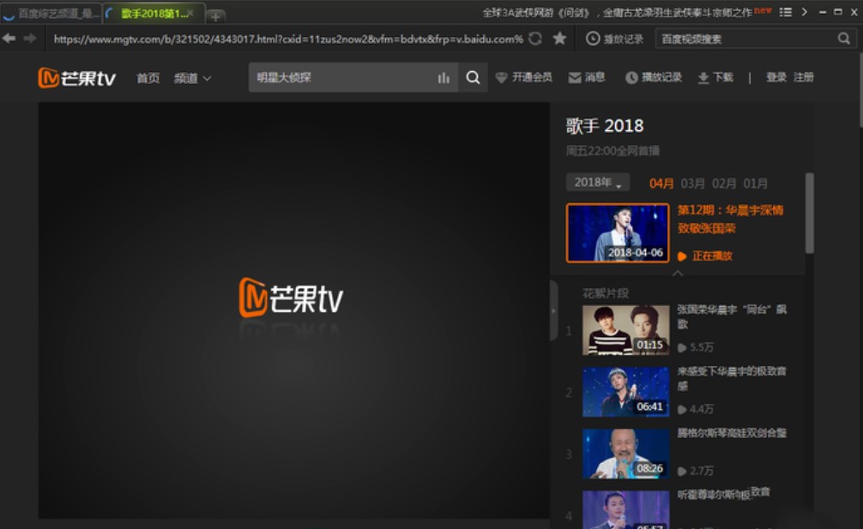Screen dimensions: 863x529
Task: Go forward with the browser forward arrow
Action: 30,38
